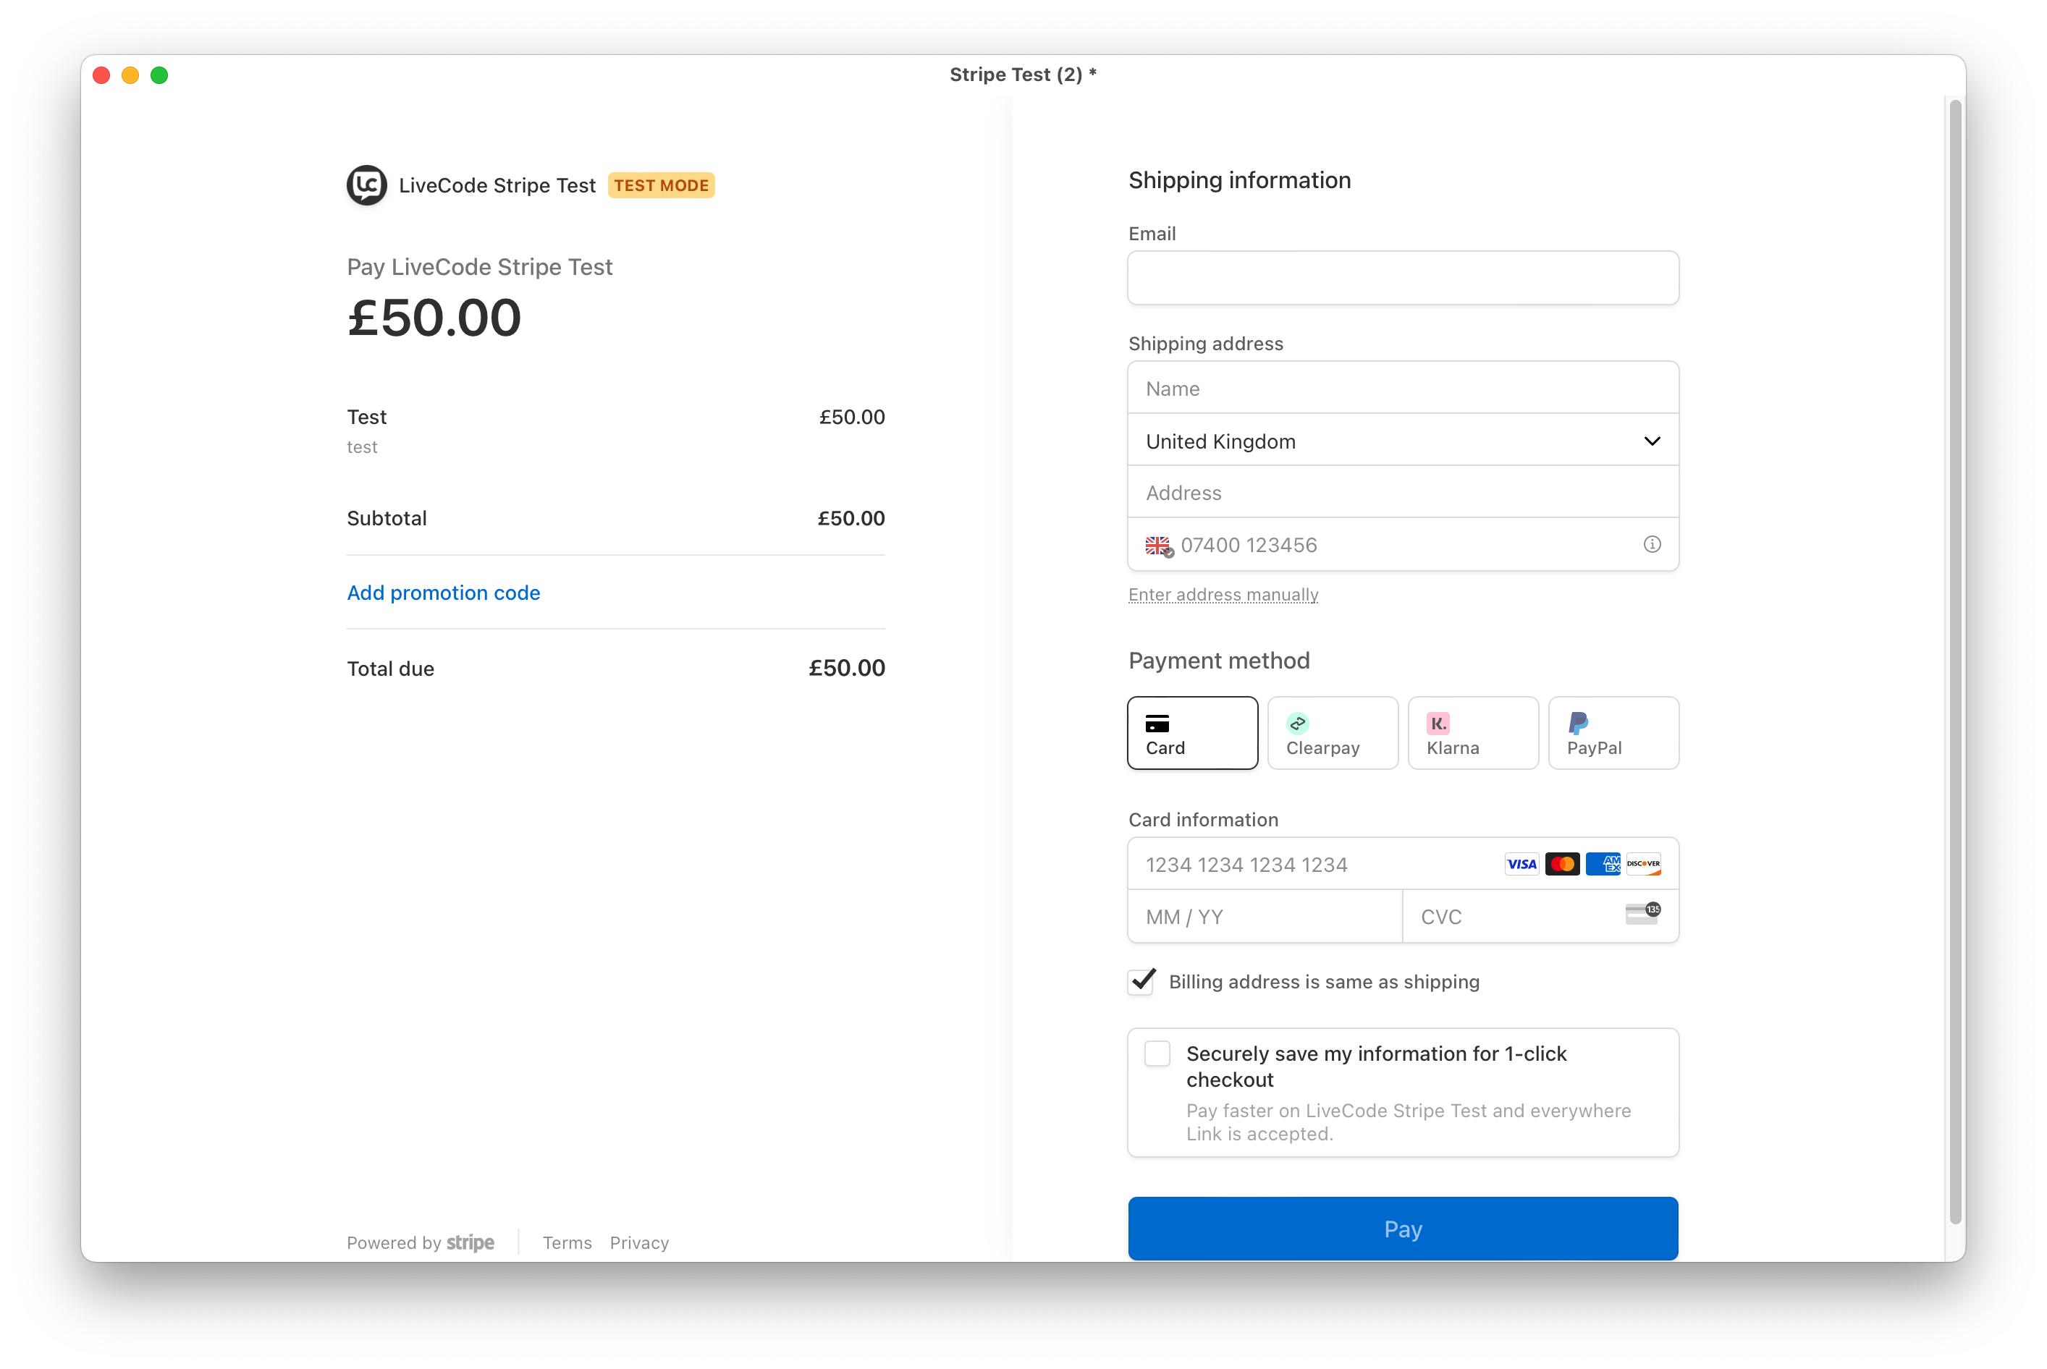Pick PayPal as payment method
The width and height of the screenshot is (2047, 1369).
point(1613,734)
